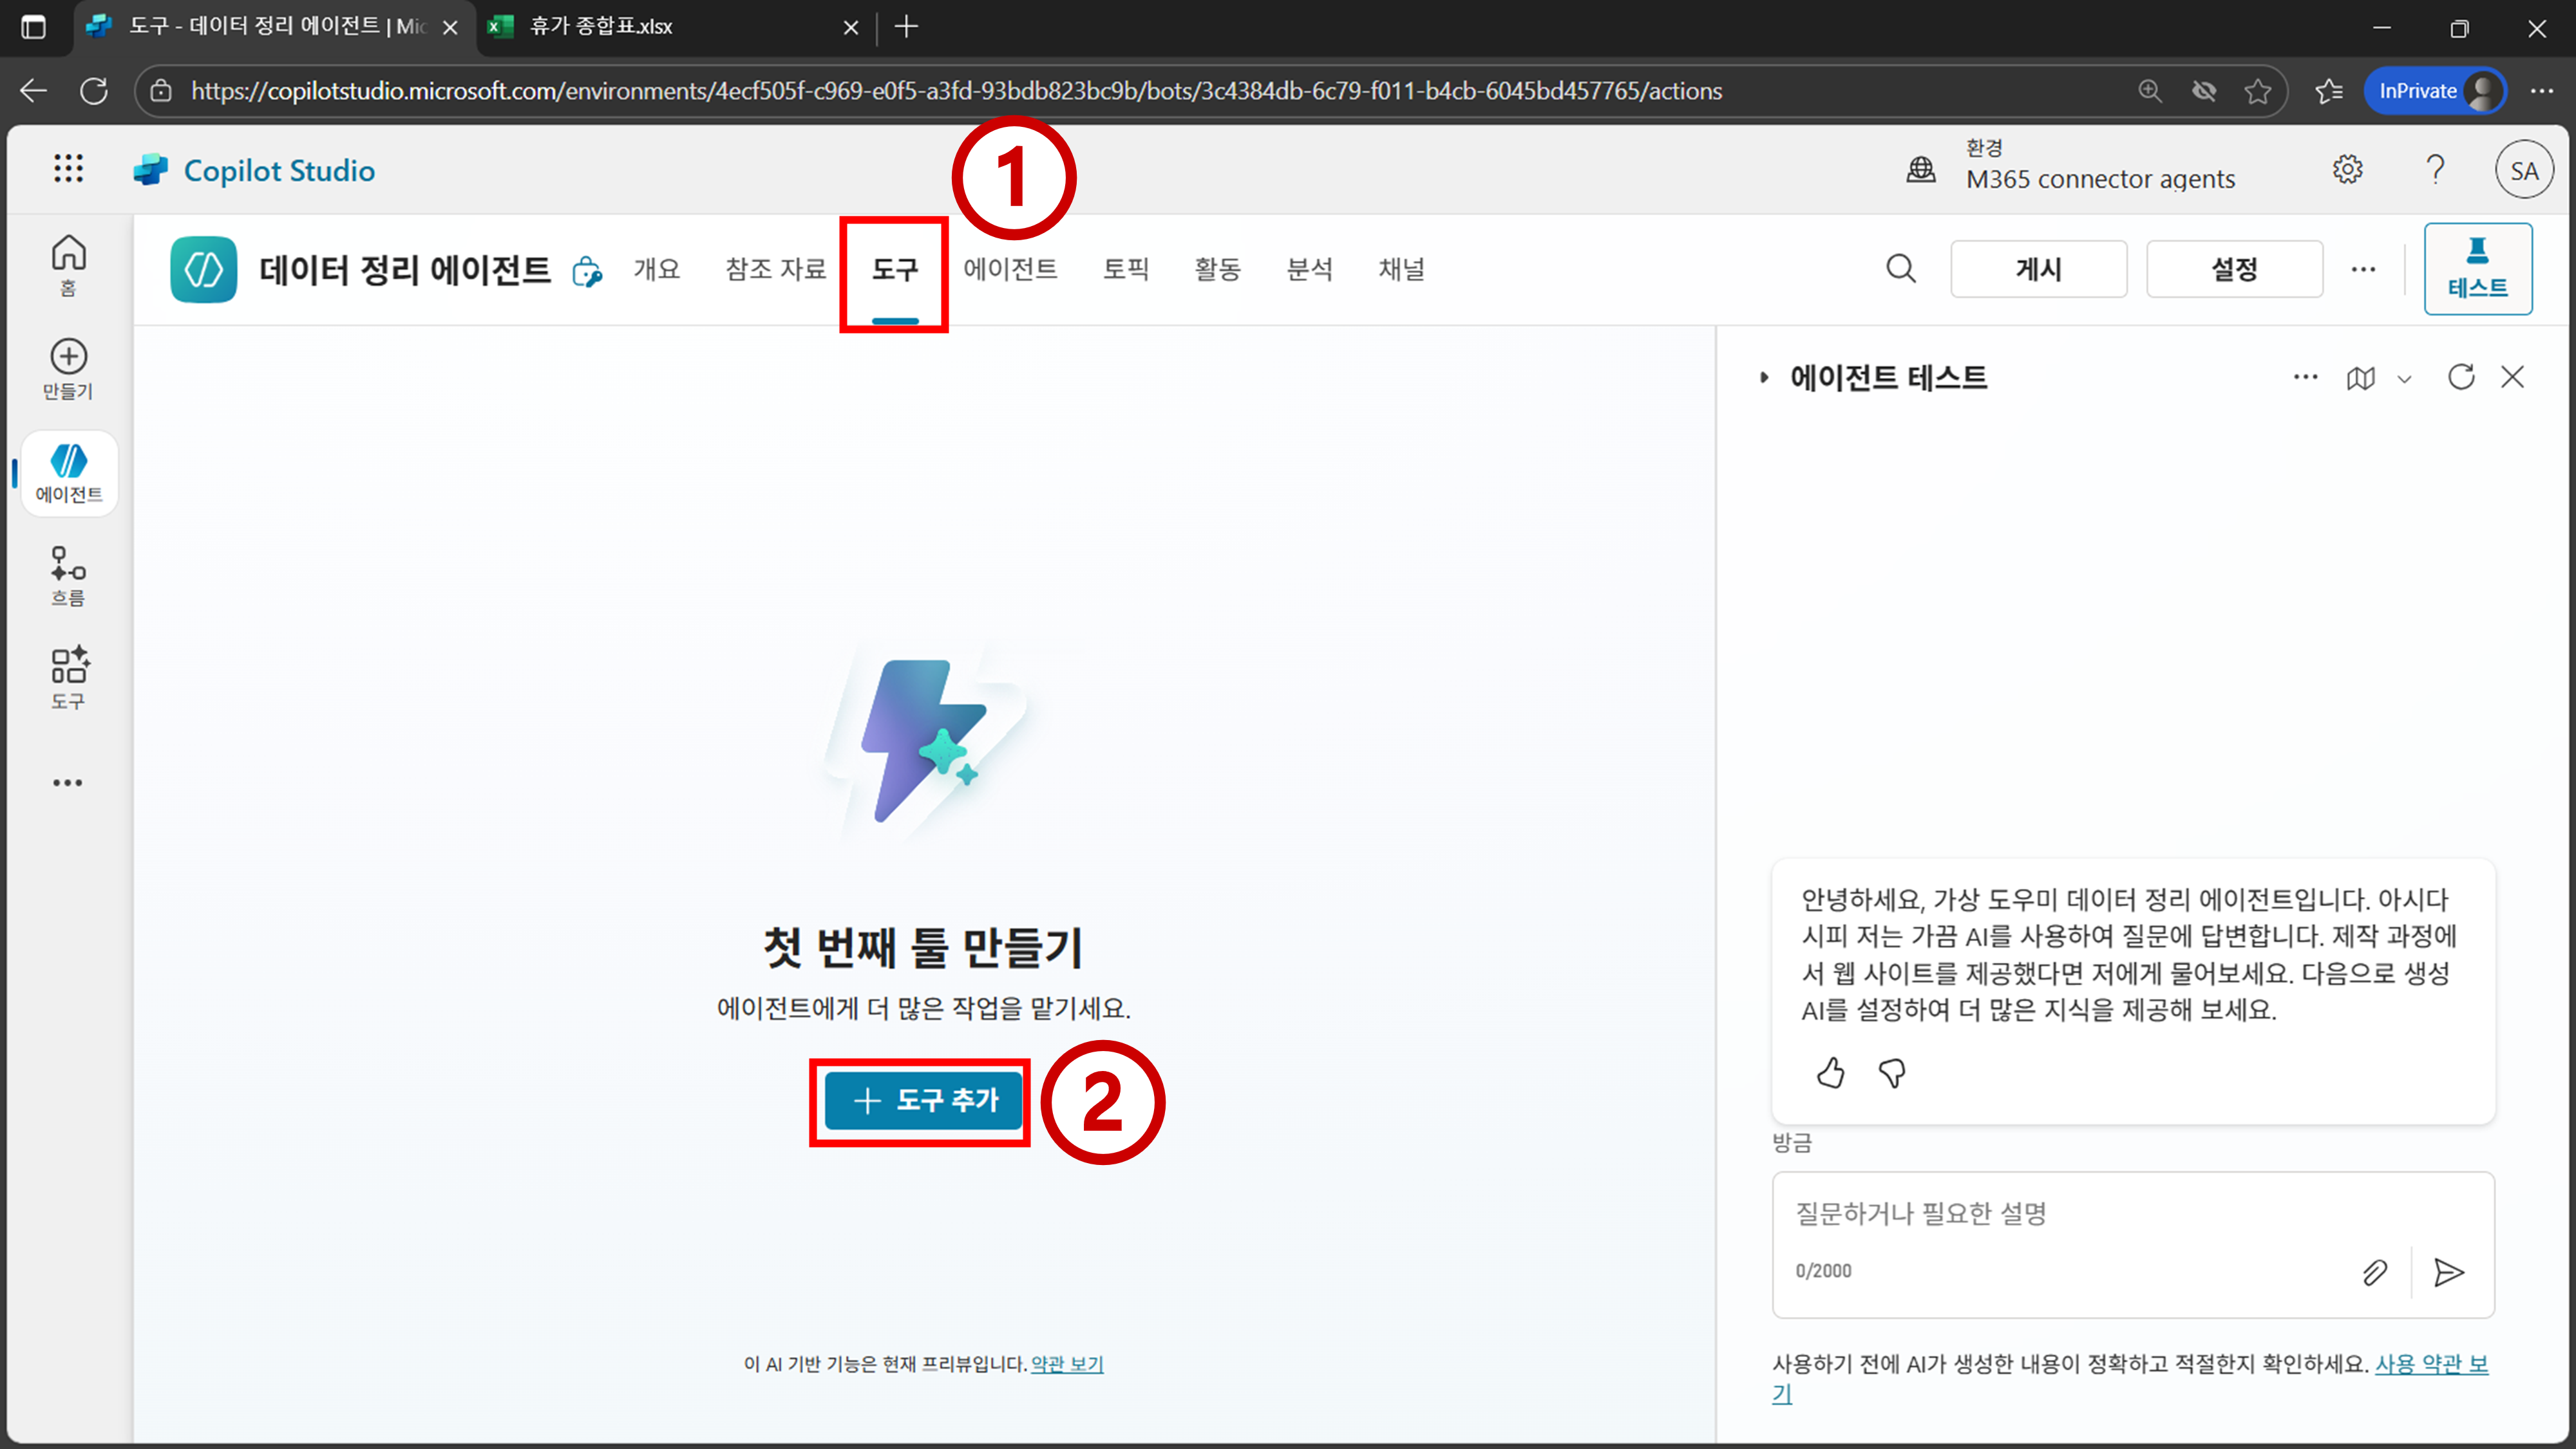Click the 도구 추가 button
This screenshot has height=1449, width=2576.
pos(924,1100)
